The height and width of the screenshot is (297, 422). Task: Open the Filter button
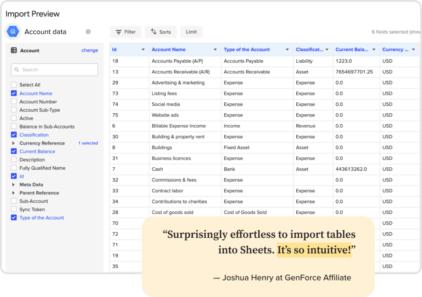click(x=125, y=32)
